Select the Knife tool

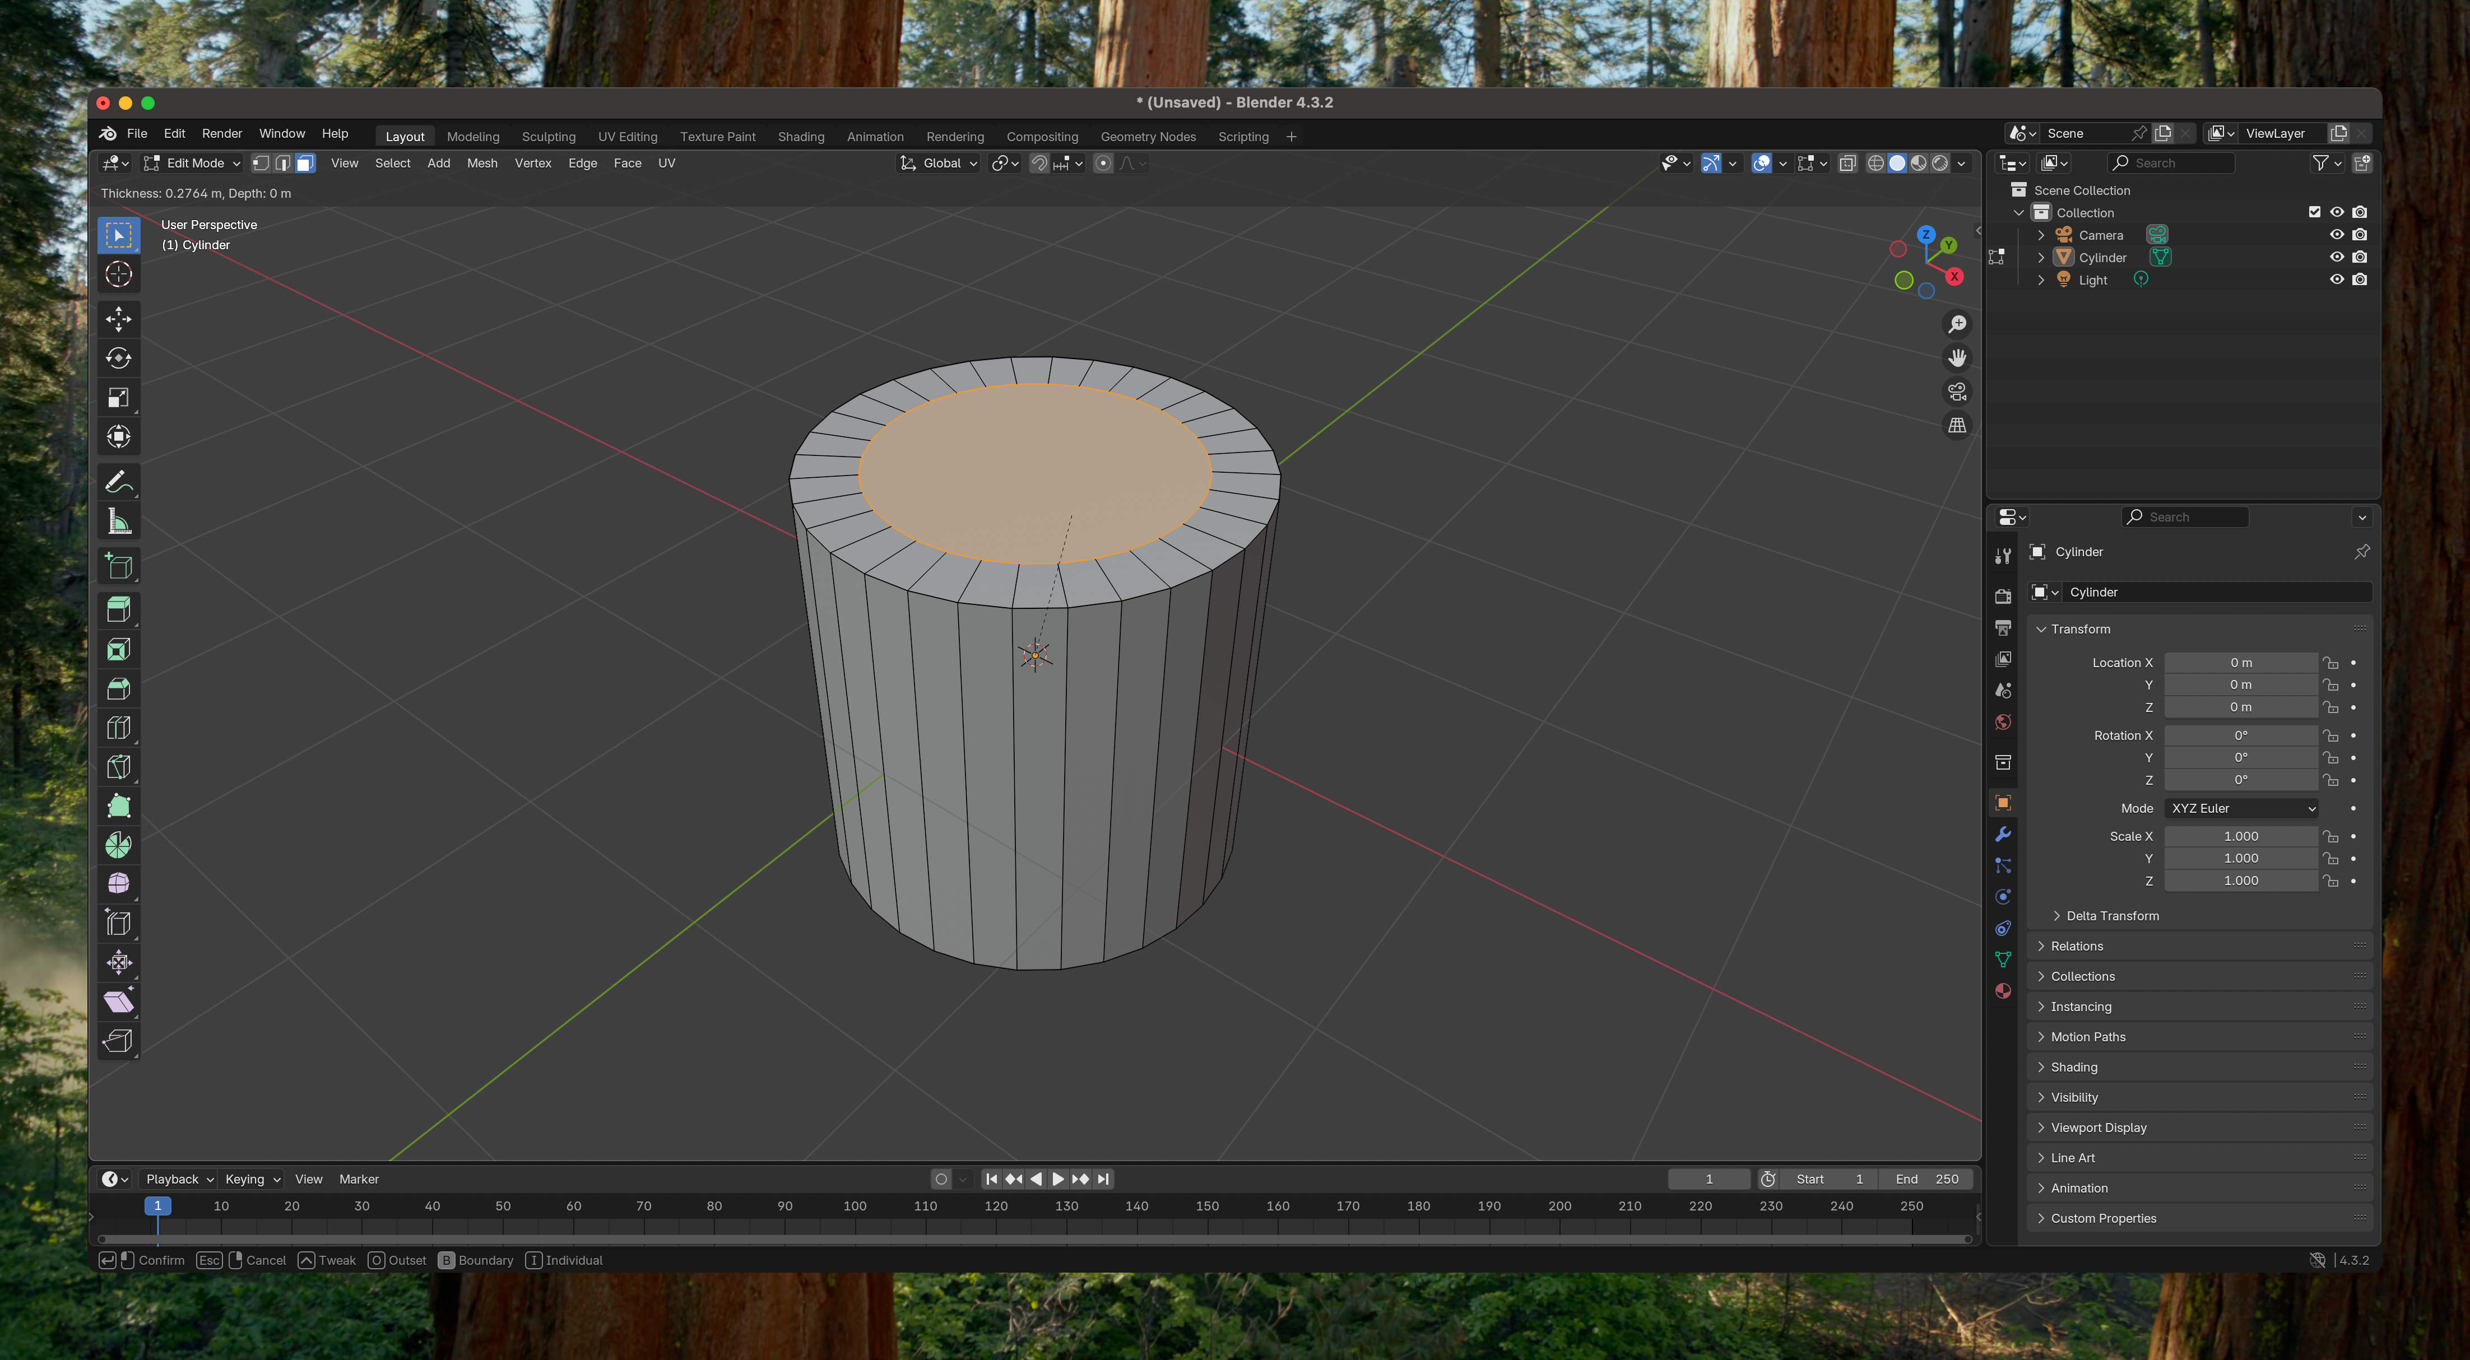(x=118, y=768)
